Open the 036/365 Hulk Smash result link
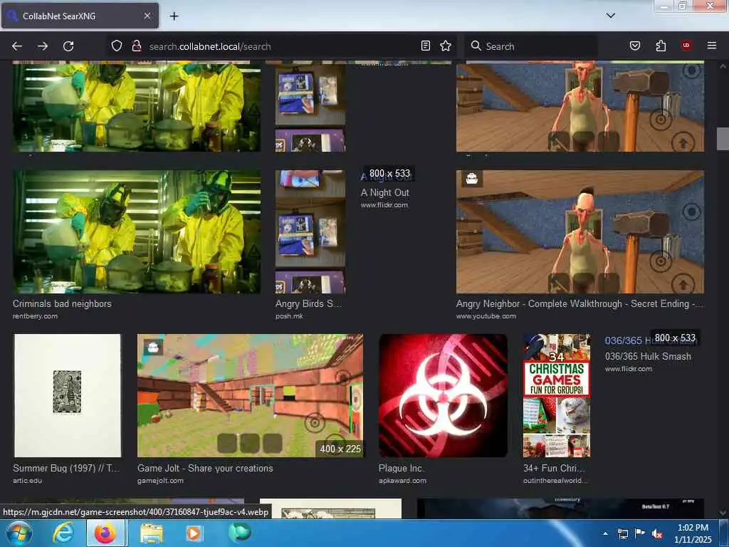 click(648, 356)
